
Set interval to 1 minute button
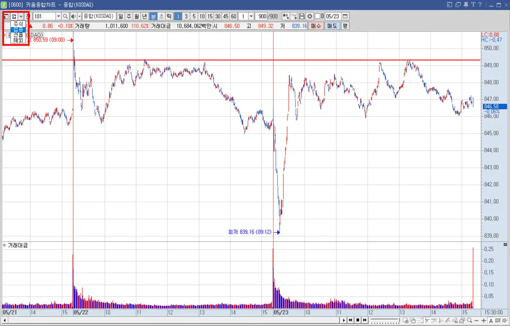point(178,16)
